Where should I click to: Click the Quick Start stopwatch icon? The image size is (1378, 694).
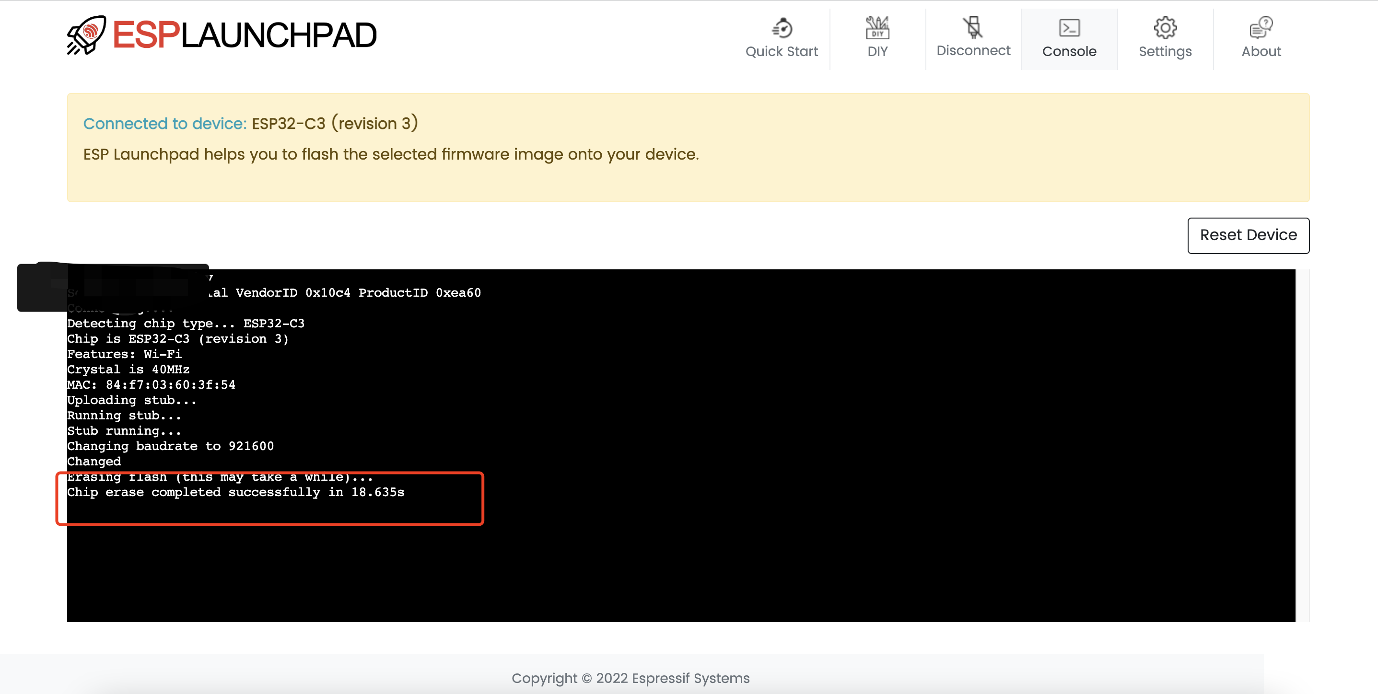point(782,28)
